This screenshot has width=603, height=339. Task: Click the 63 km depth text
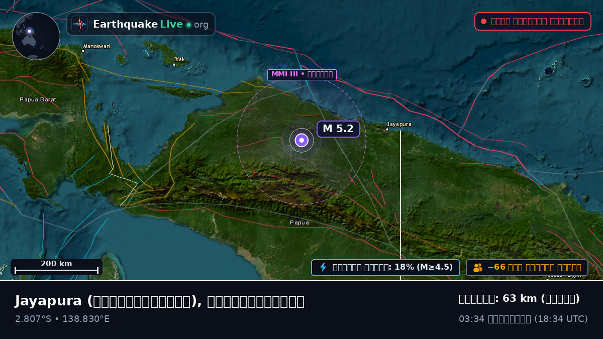[x=519, y=299]
